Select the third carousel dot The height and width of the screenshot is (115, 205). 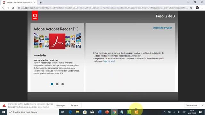pos(63,84)
